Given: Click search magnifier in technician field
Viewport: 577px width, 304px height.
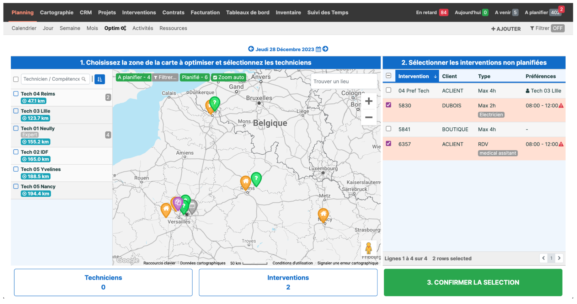Looking at the screenshot, I should point(84,79).
